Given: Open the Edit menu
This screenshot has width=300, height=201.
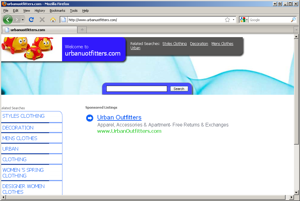Looking at the screenshot, I should click(x=16, y=11).
